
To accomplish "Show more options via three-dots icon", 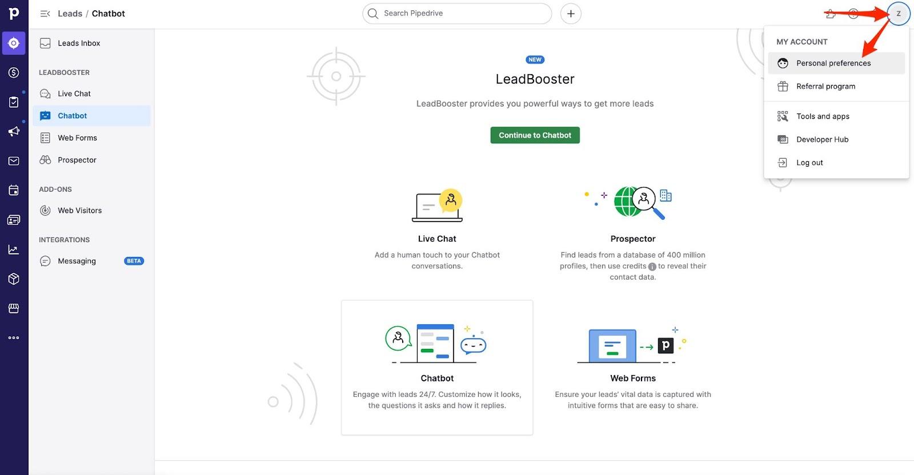I will [14, 338].
